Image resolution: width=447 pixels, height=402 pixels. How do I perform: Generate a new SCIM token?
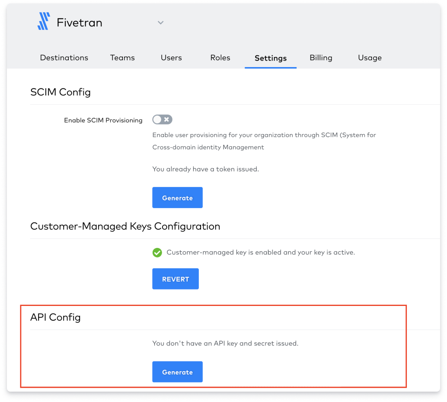click(177, 198)
